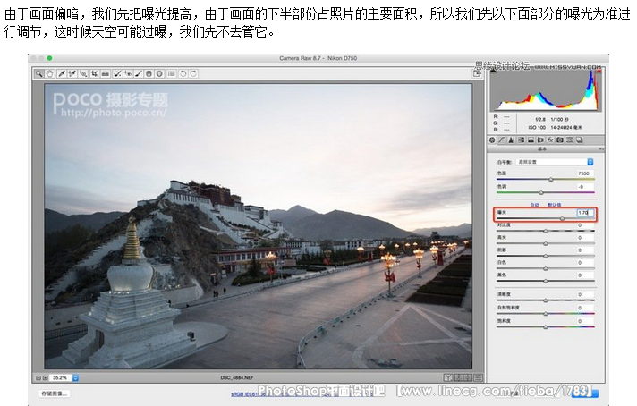Click the 曝光 exposure slider handle
Image resolution: width=637 pixels, height=406 pixels.
[562, 218]
